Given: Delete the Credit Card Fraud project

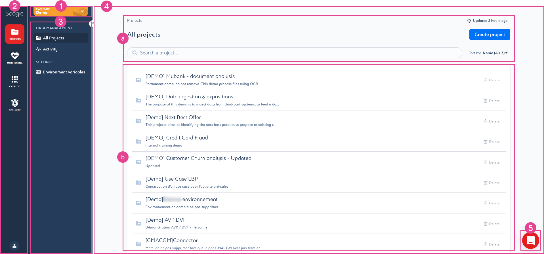Looking at the screenshot, I should pyautogui.click(x=492, y=142).
